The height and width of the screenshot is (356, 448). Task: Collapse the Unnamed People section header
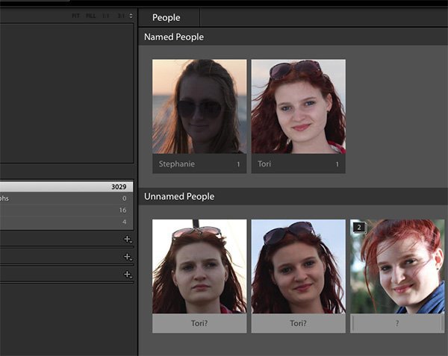[178, 196]
